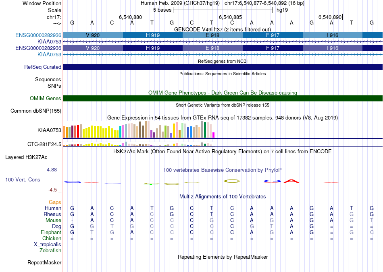Click the X_tropicalis alignment row label
The width and height of the screenshot is (383, 272).
click(48, 245)
